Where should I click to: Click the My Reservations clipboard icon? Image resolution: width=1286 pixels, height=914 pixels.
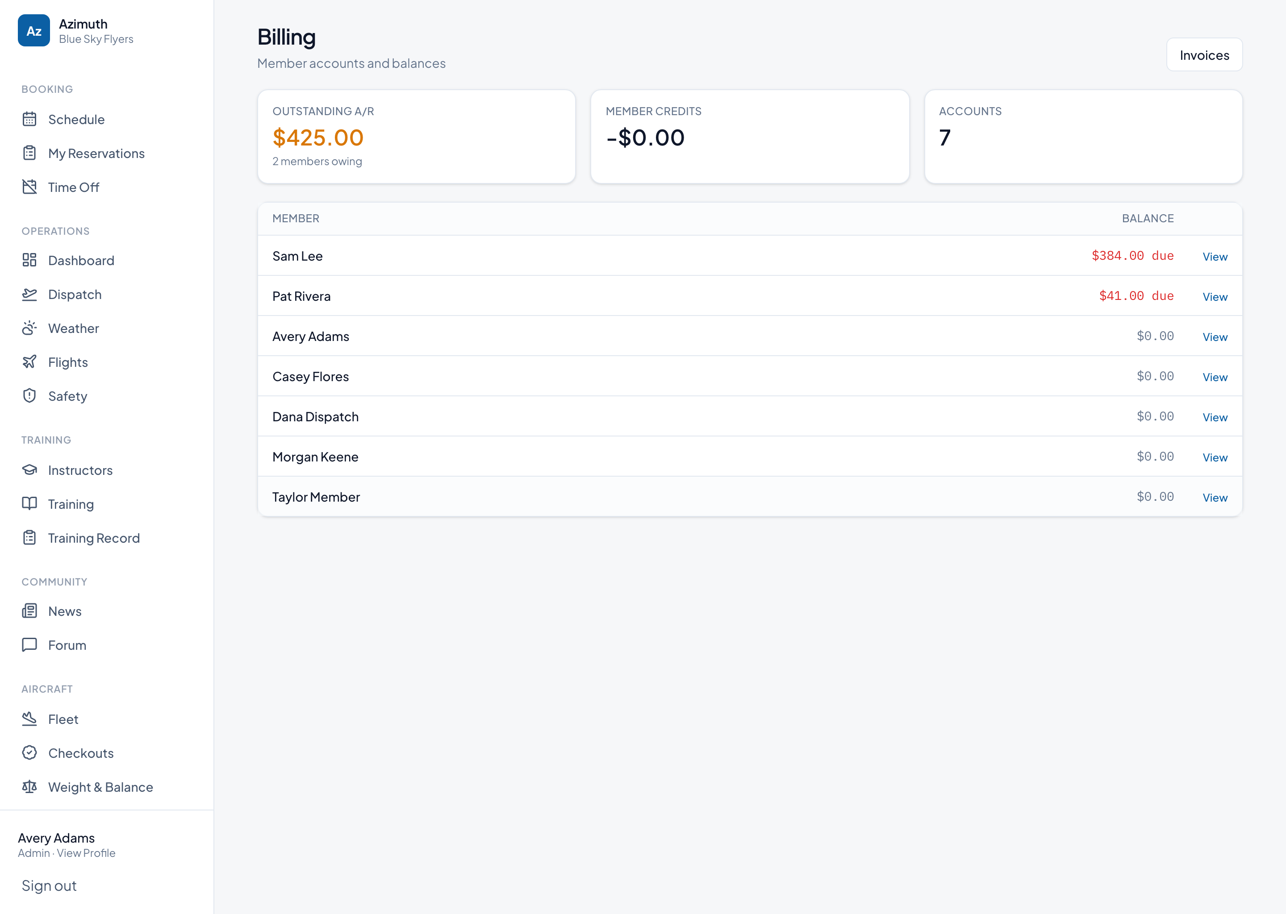(x=29, y=153)
